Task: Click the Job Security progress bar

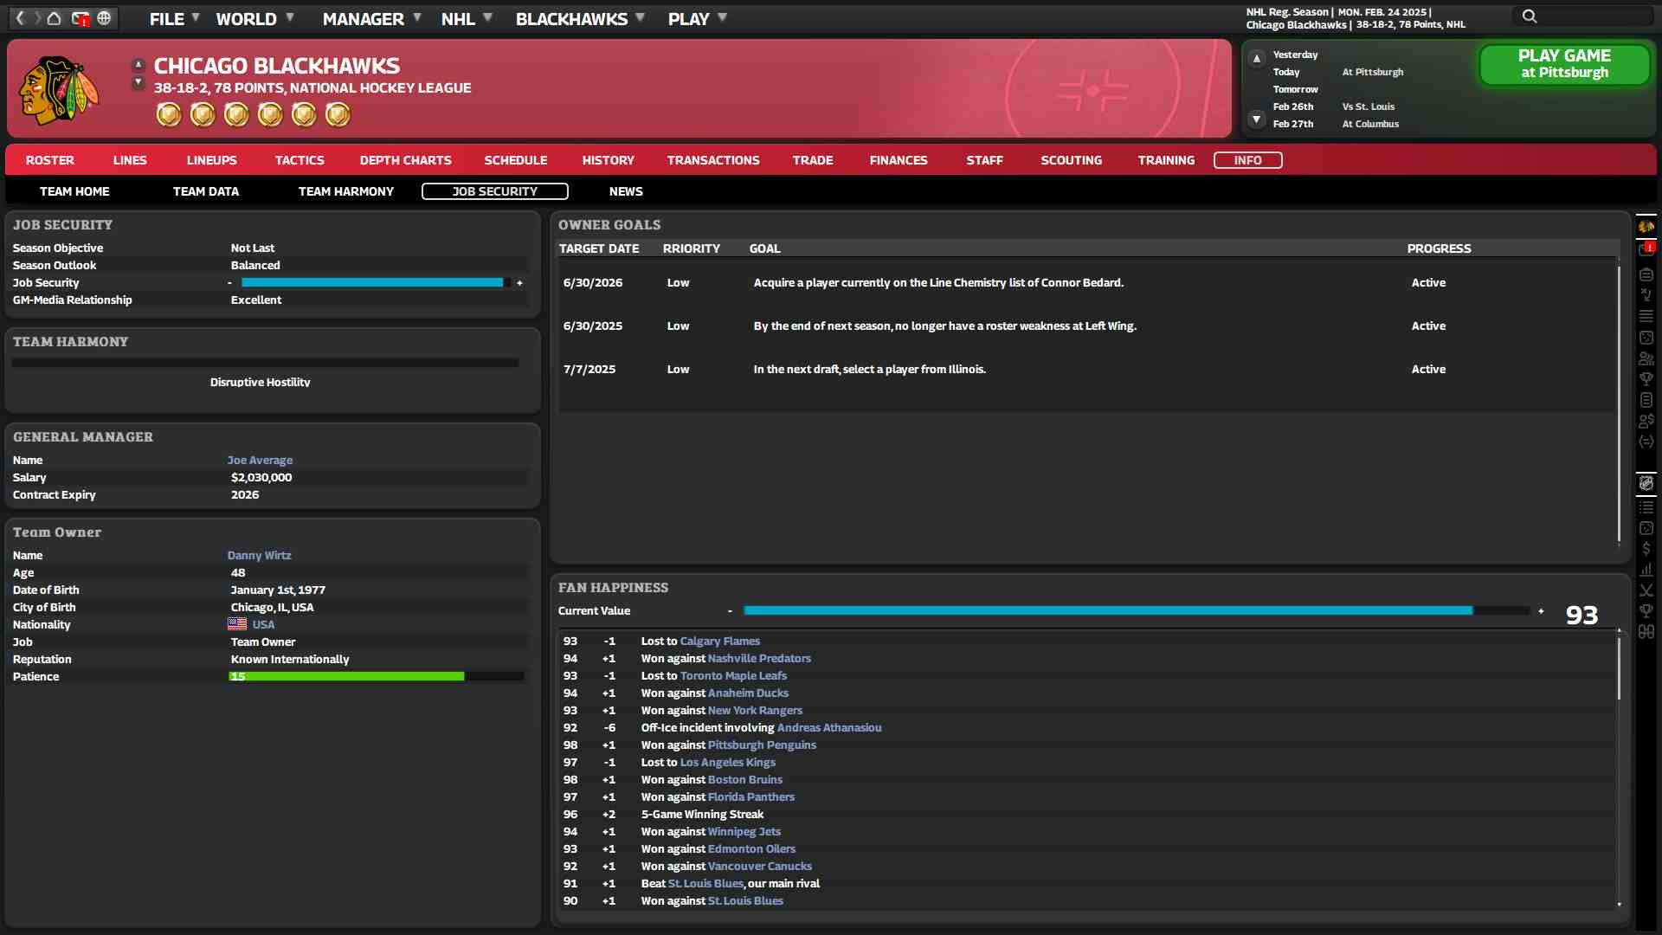Action: (x=372, y=283)
